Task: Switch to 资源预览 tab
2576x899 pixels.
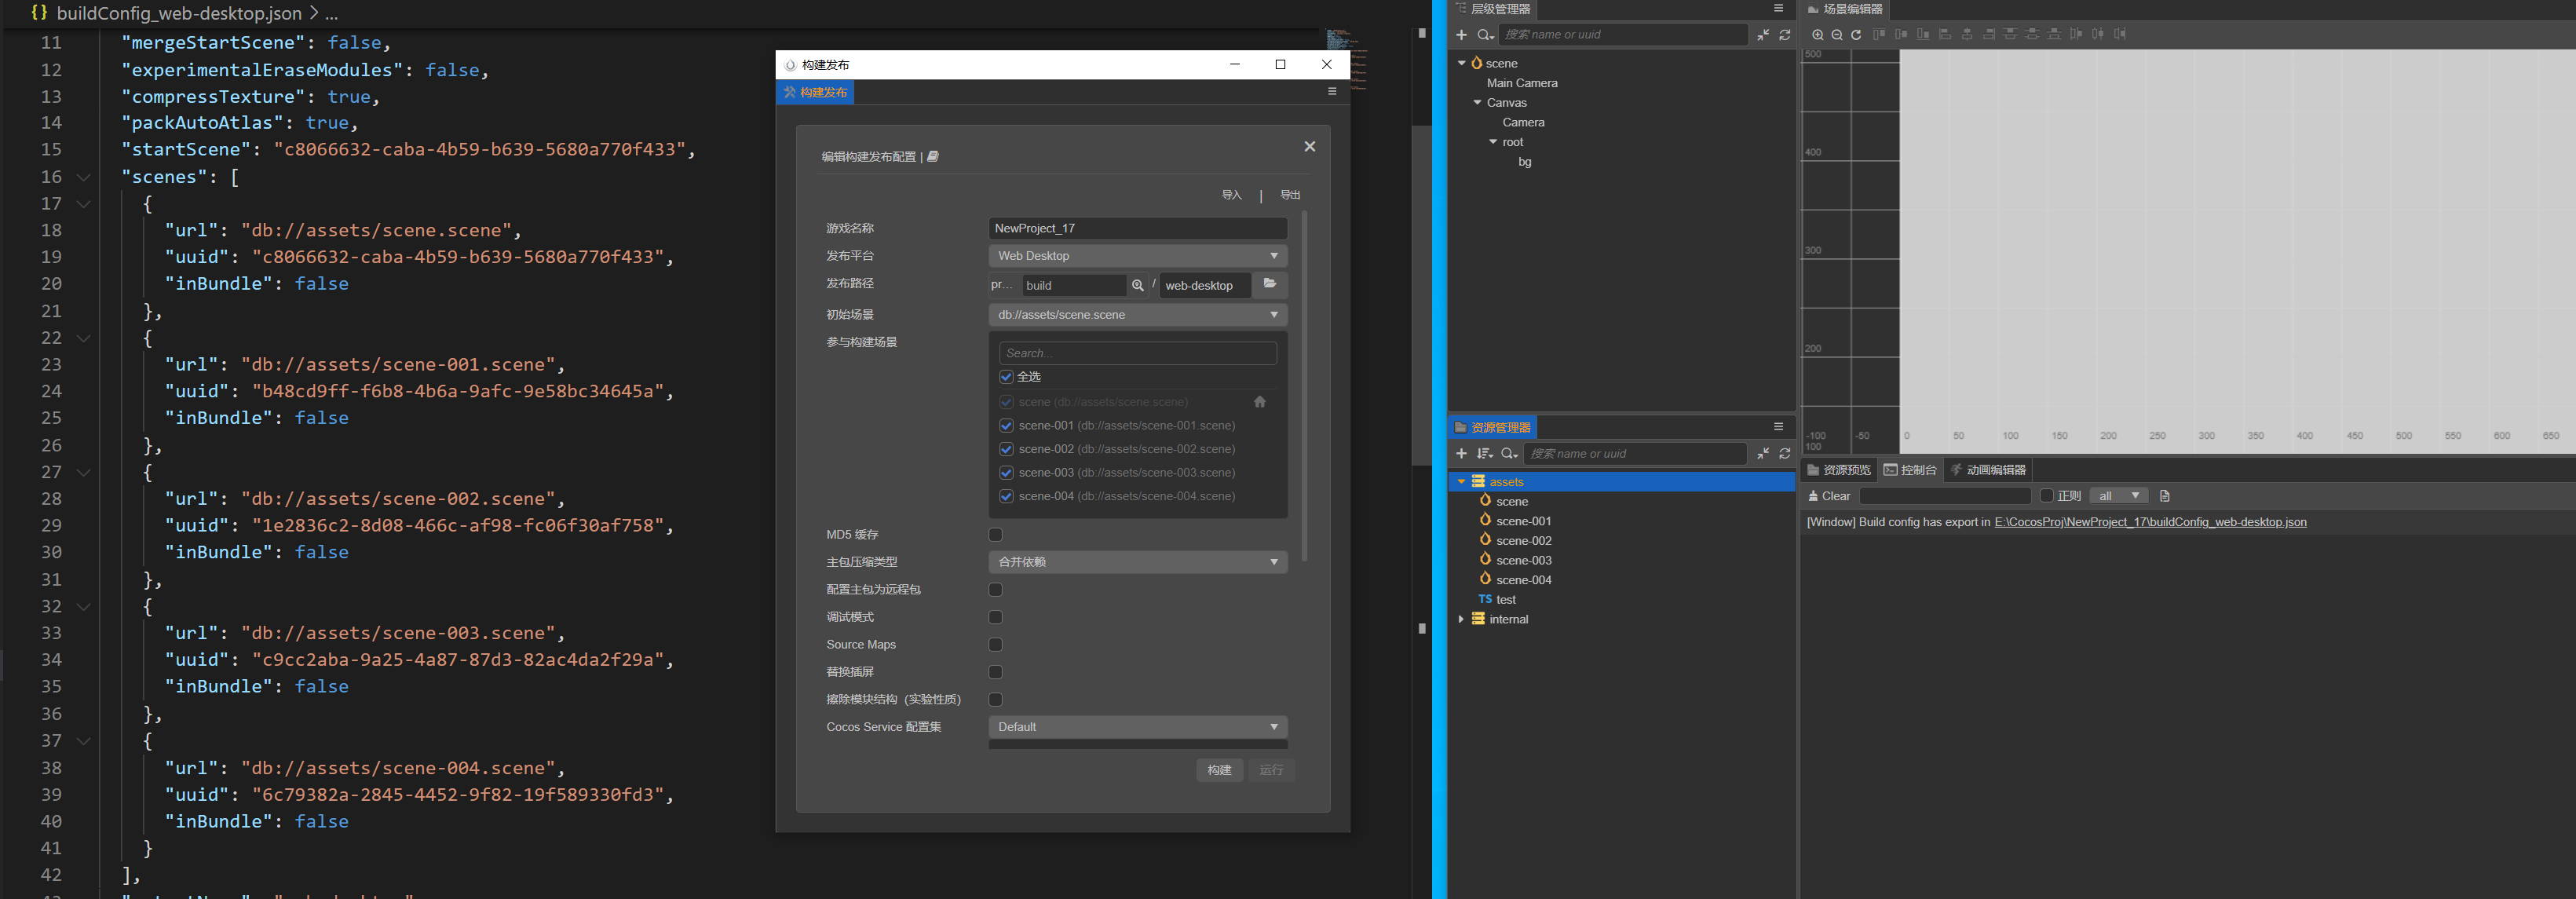Action: 1839,470
